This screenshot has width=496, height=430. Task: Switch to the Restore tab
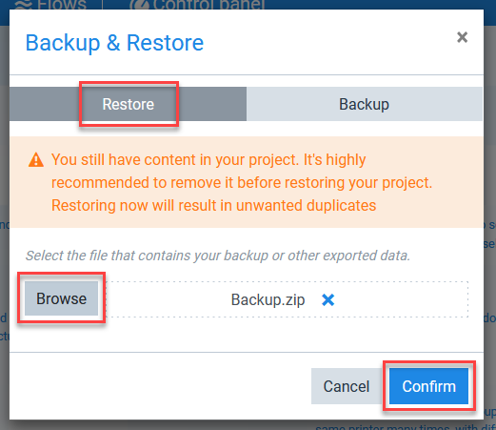[x=128, y=104]
